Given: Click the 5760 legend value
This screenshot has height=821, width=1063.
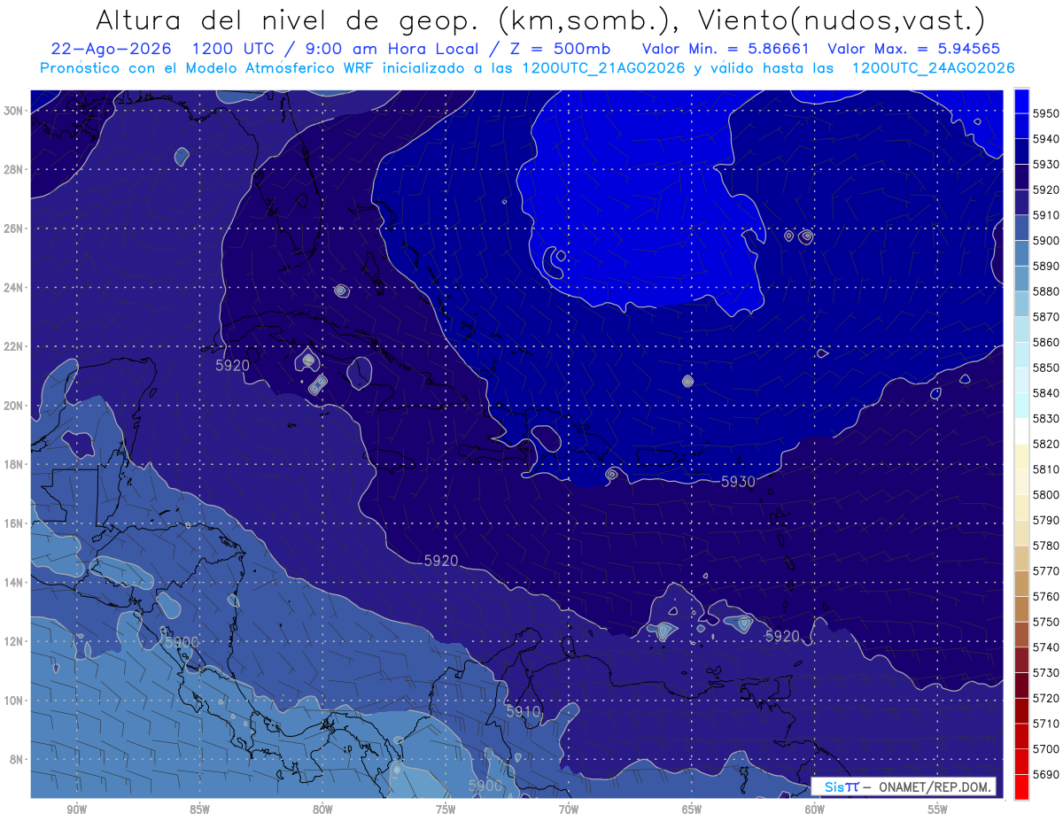Looking at the screenshot, I should 1046,597.
